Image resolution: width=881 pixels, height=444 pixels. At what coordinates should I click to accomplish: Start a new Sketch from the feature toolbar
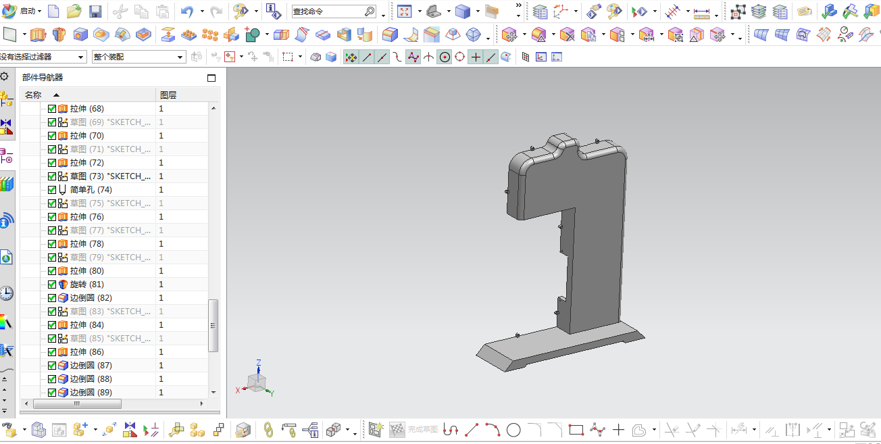[x=10, y=34]
